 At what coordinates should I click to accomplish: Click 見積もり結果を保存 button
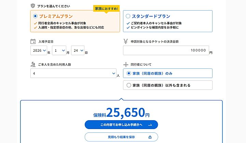(x=121, y=137)
